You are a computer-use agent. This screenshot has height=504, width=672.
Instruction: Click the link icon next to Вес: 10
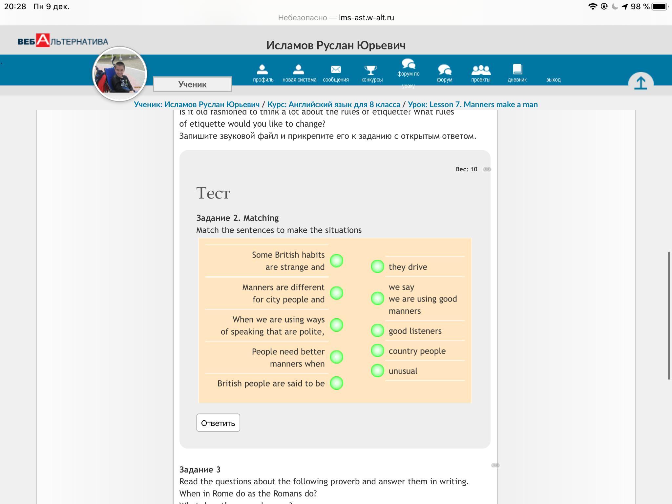[x=487, y=169]
